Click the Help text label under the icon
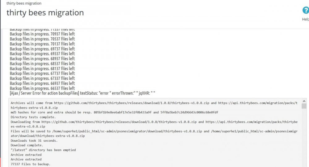Viewport: 309px width, 167px height. pyautogui.click(x=305, y=19)
